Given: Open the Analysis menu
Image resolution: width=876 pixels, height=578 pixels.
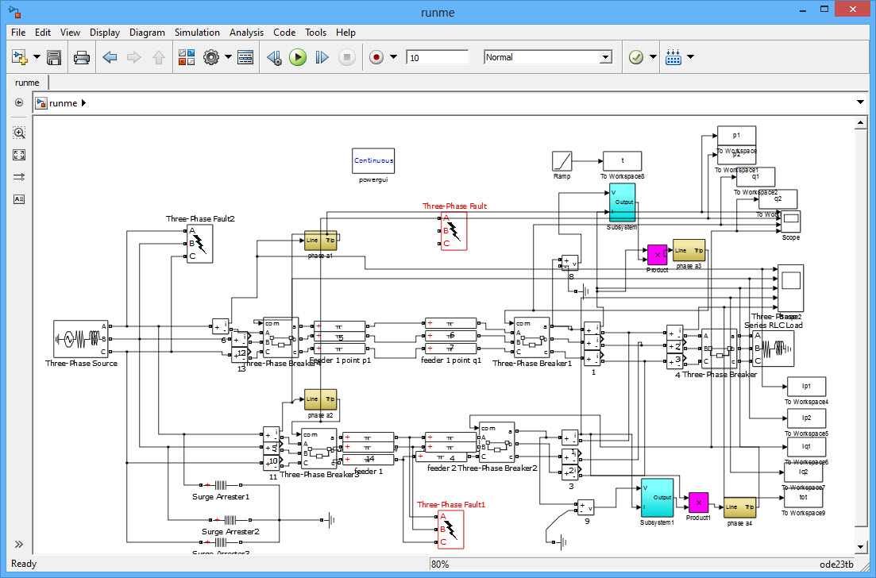Looking at the screenshot, I should pyautogui.click(x=246, y=33).
